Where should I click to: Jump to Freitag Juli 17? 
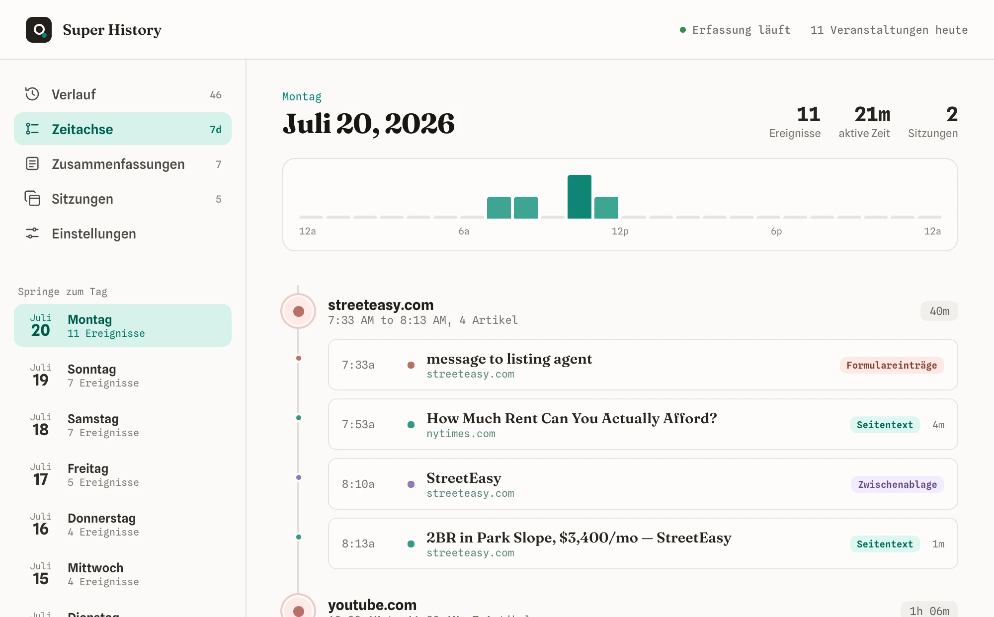pyautogui.click(x=123, y=474)
